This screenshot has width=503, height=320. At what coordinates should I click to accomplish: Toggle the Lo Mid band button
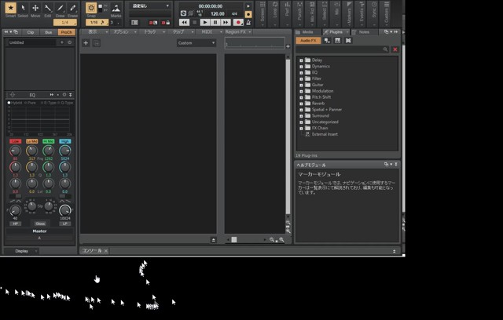pos(31,141)
